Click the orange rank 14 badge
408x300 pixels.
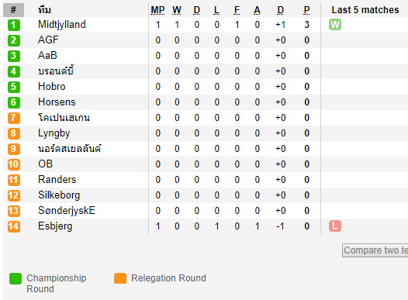point(14,226)
